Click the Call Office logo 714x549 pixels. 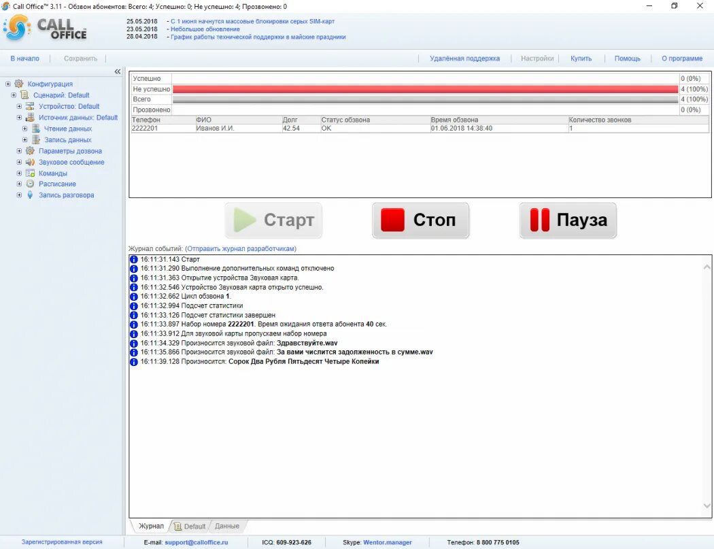pyautogui.click(x=45, y=29)
